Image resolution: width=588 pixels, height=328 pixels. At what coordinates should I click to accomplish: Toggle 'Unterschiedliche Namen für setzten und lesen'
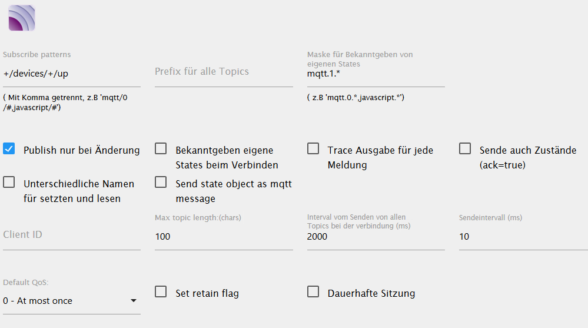point(9,183)
